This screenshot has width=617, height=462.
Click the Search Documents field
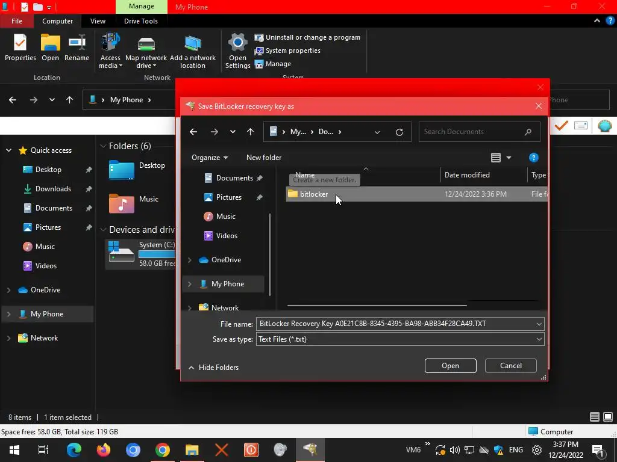pyautogui.click(x=479, y=132)
